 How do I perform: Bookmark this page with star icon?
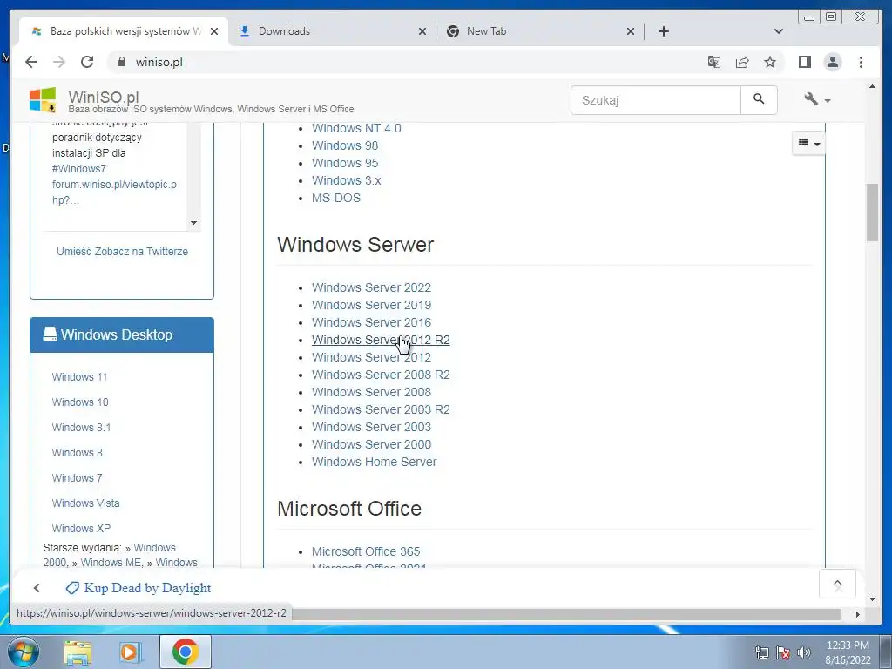click(x=770, y=62)
